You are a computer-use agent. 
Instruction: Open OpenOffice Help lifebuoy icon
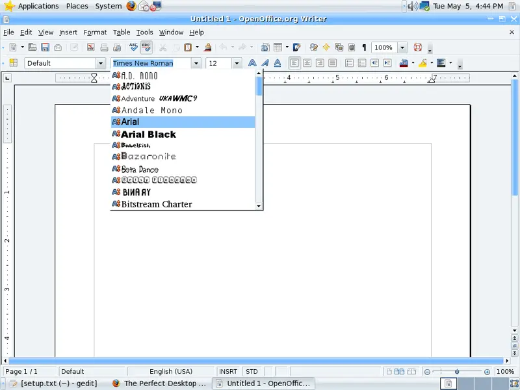click(x=418, y=47)
